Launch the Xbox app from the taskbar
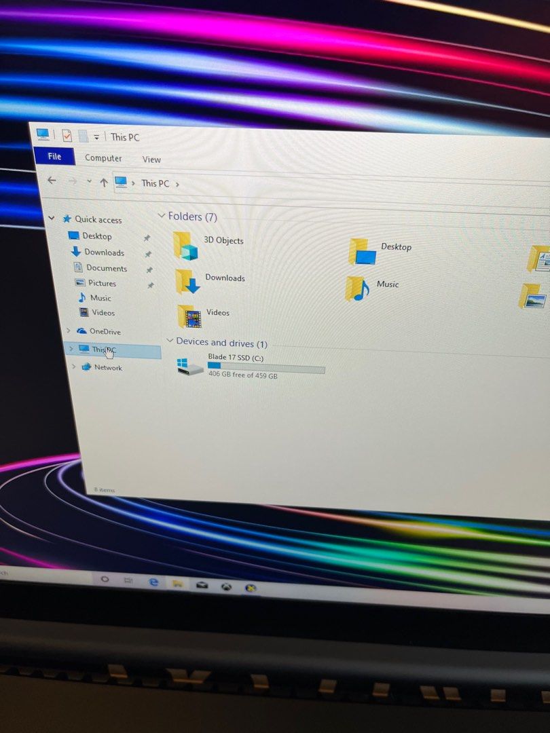Screen dimensions: 550x733 [x=227, y=586]
